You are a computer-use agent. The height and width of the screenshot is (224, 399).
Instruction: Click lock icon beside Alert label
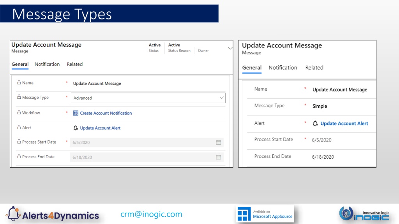[x=19, y=127]
